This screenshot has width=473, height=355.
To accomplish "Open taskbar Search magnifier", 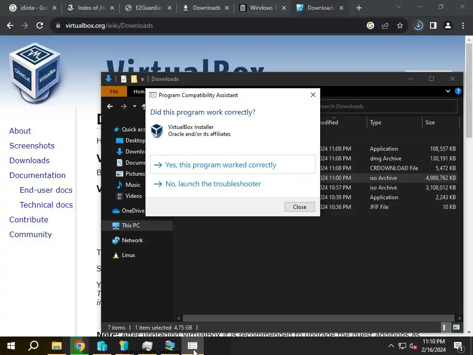I will click(x=33, y=345).
